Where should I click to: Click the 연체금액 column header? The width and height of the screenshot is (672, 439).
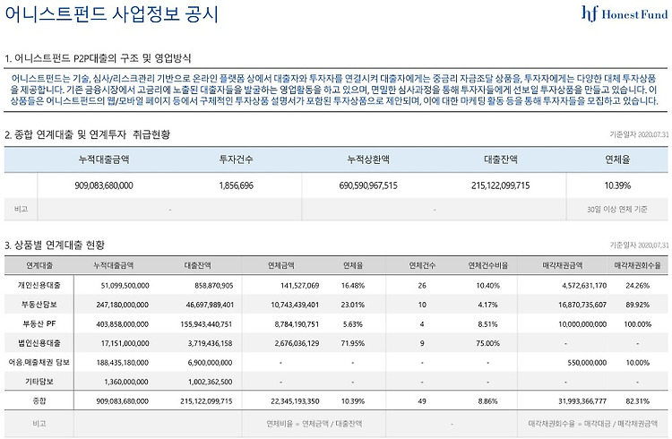pyautogui.click(x=281, y=265)
